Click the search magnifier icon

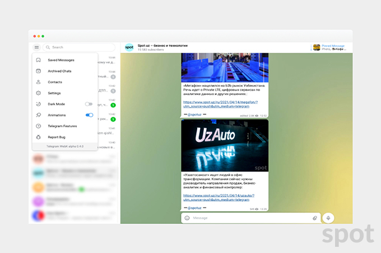click(x=48, y=47)
